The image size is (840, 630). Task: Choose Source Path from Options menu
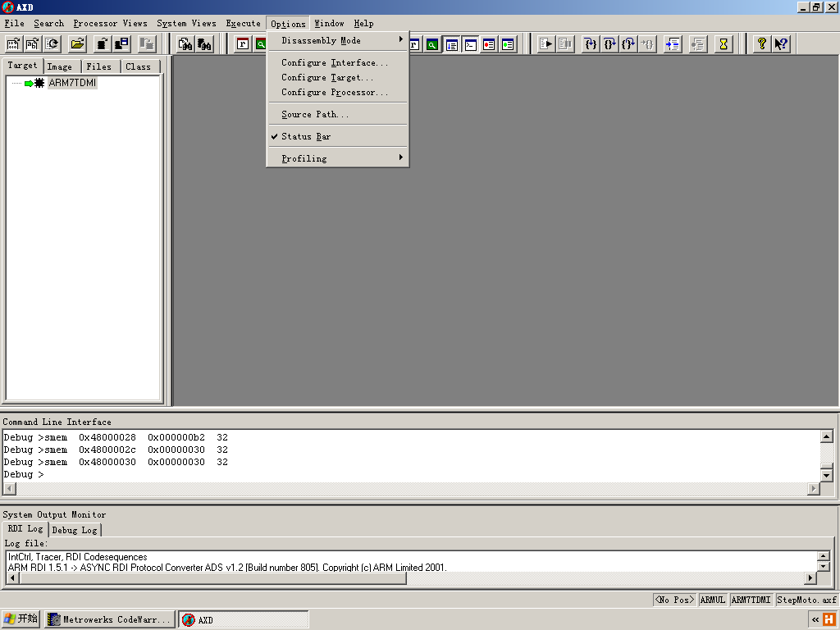click(337, 115)
